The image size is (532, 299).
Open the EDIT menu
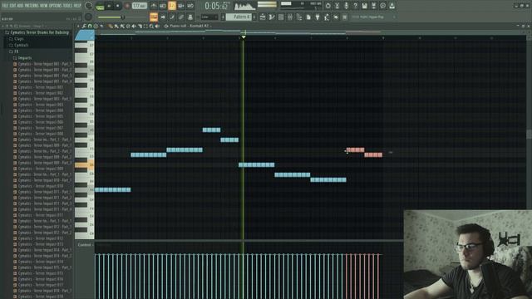coord(12,6)
